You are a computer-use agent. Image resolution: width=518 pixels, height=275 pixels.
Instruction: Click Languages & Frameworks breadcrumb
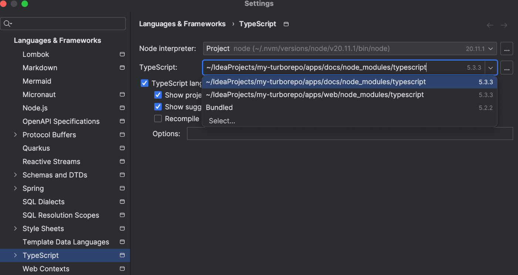click(182, 24)
